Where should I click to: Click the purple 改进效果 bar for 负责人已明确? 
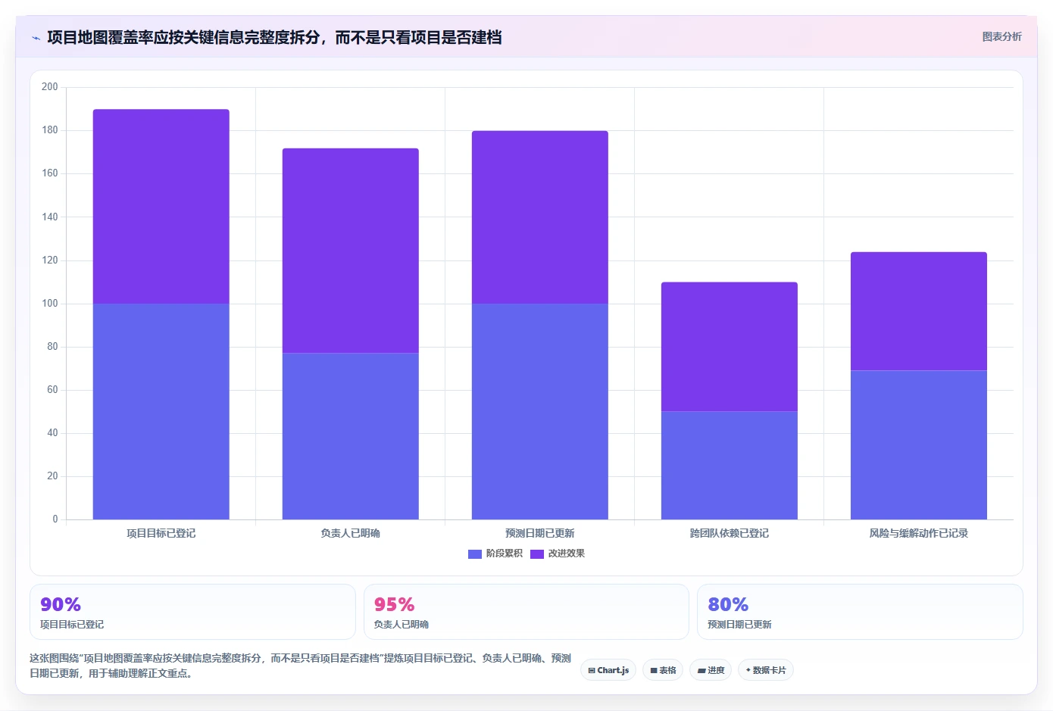point(351,251)
